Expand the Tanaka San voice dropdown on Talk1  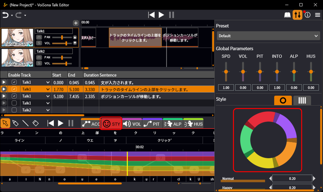31,44
